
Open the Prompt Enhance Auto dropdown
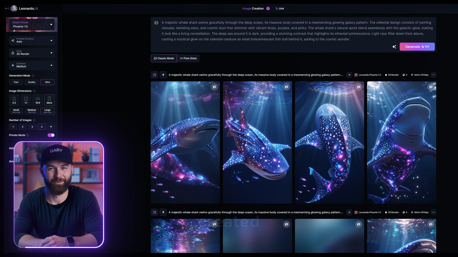point(32,41)
